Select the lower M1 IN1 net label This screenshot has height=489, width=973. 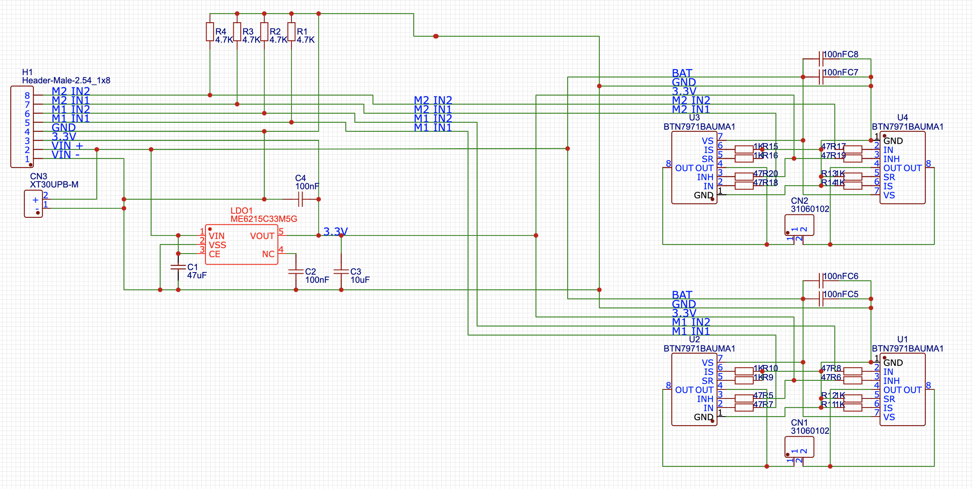point(691,331)
